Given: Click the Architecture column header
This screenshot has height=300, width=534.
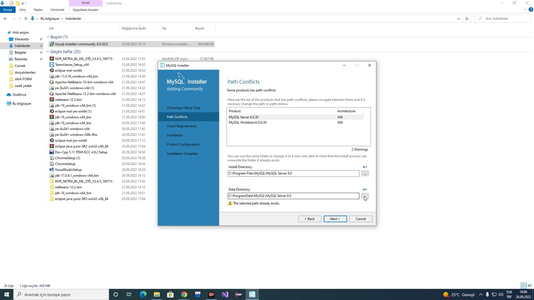Looking at the screenshot, I should pos(350,111).
